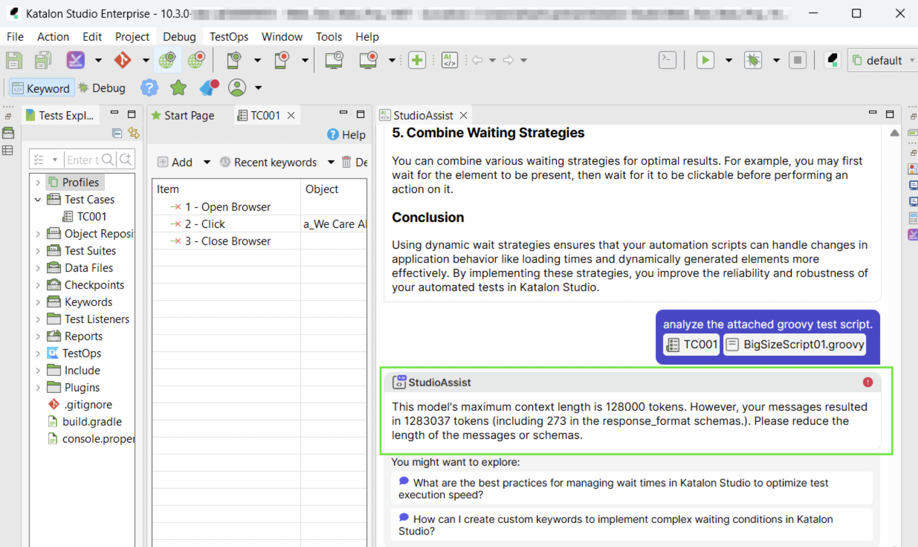Collapse the Test Cases folder
The height and width of the screenshot is (547, 918).
coord(38,200)
